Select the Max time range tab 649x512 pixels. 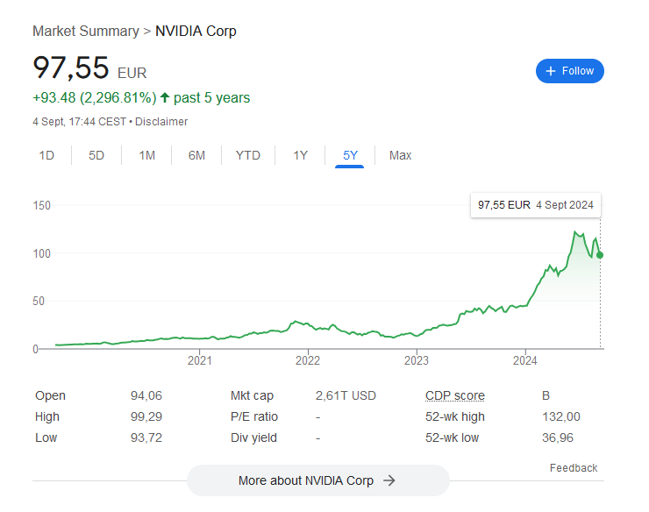click(400, 155)
